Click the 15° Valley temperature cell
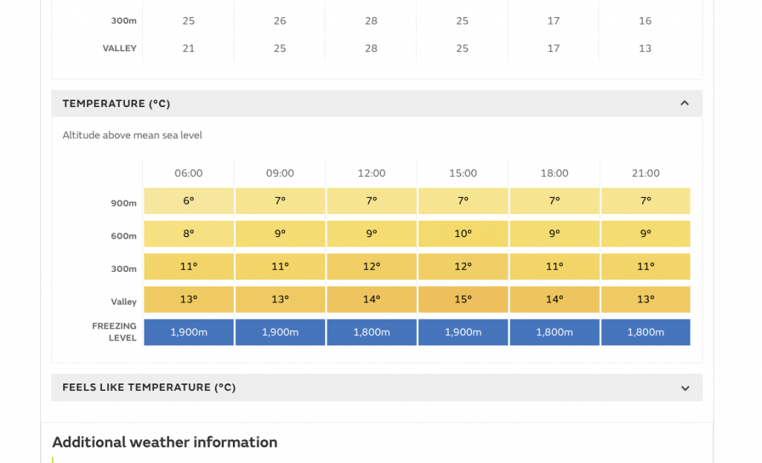Image resolution: width=762 pixels, height=463 pixels. click(463, 300)
